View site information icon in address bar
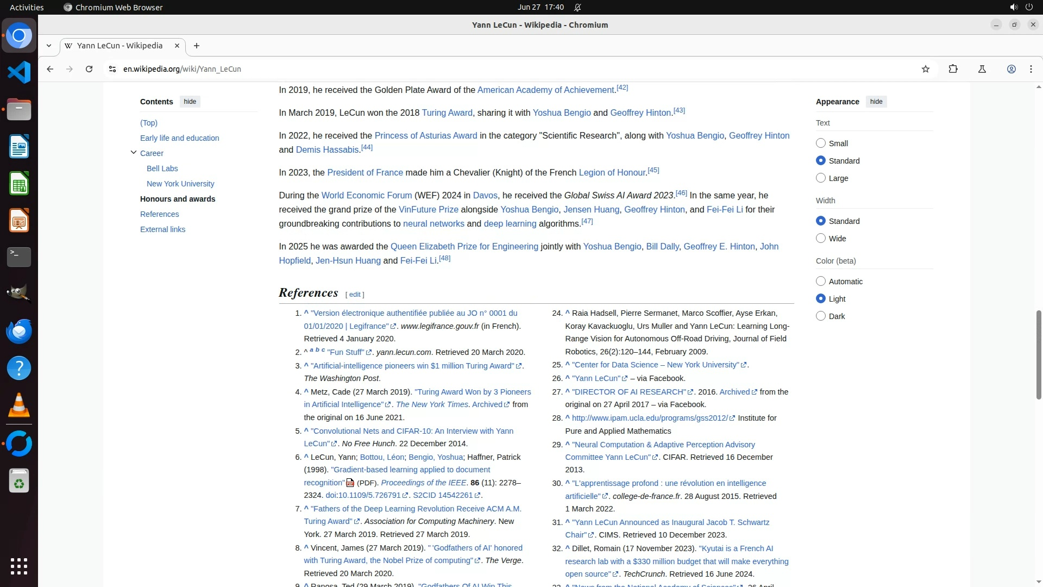Viewport: 1043px width, 587px height. (112, 69)
